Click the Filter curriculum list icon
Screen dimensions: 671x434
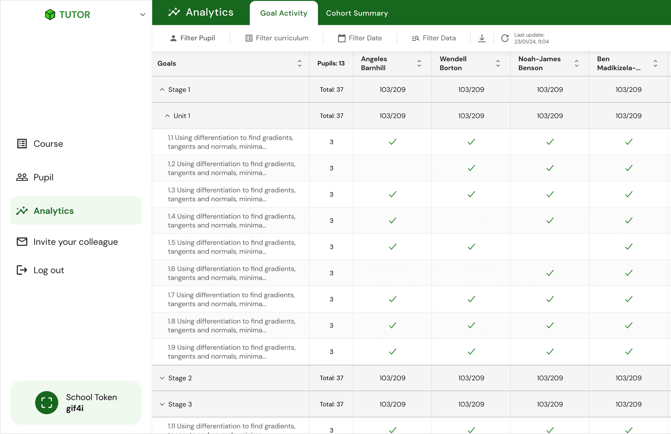249,38
